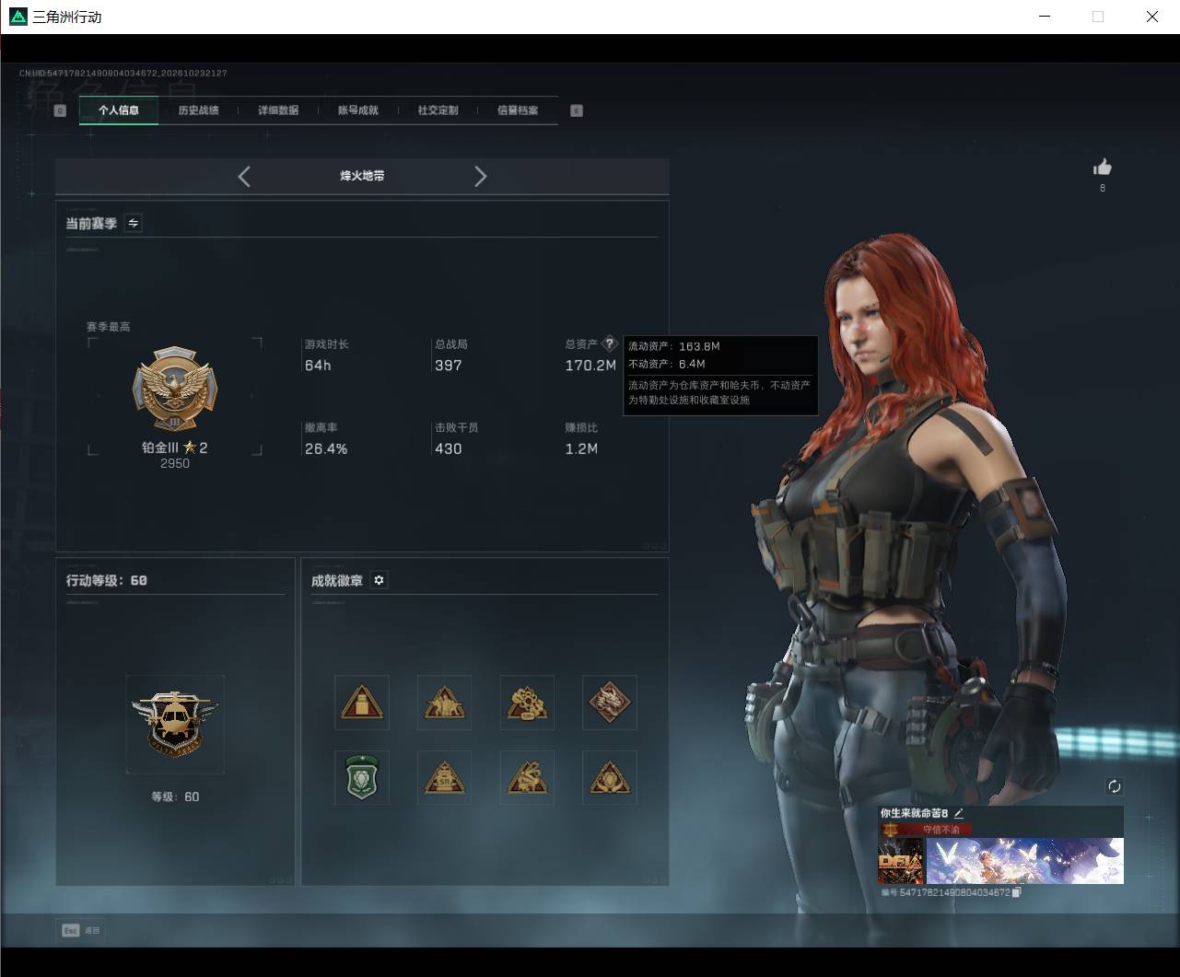Image resolution: width=1180 pixels, height=977 pixels.
Task: Open achievement badge settings gear
Action: click(x=379, y=580)
